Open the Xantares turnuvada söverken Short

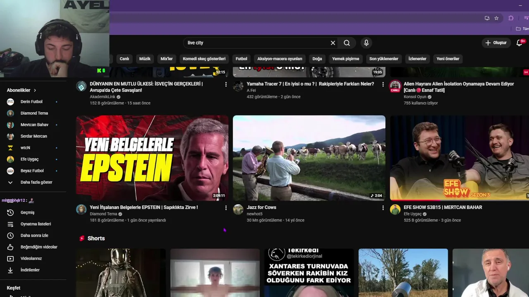click(x=309, y=273)
